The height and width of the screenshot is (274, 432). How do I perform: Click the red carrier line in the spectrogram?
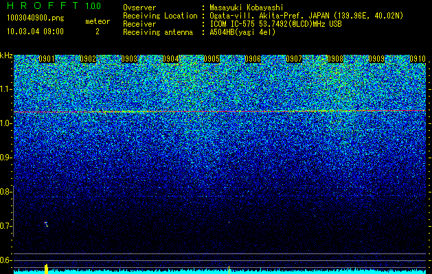[x=220, y=111]
